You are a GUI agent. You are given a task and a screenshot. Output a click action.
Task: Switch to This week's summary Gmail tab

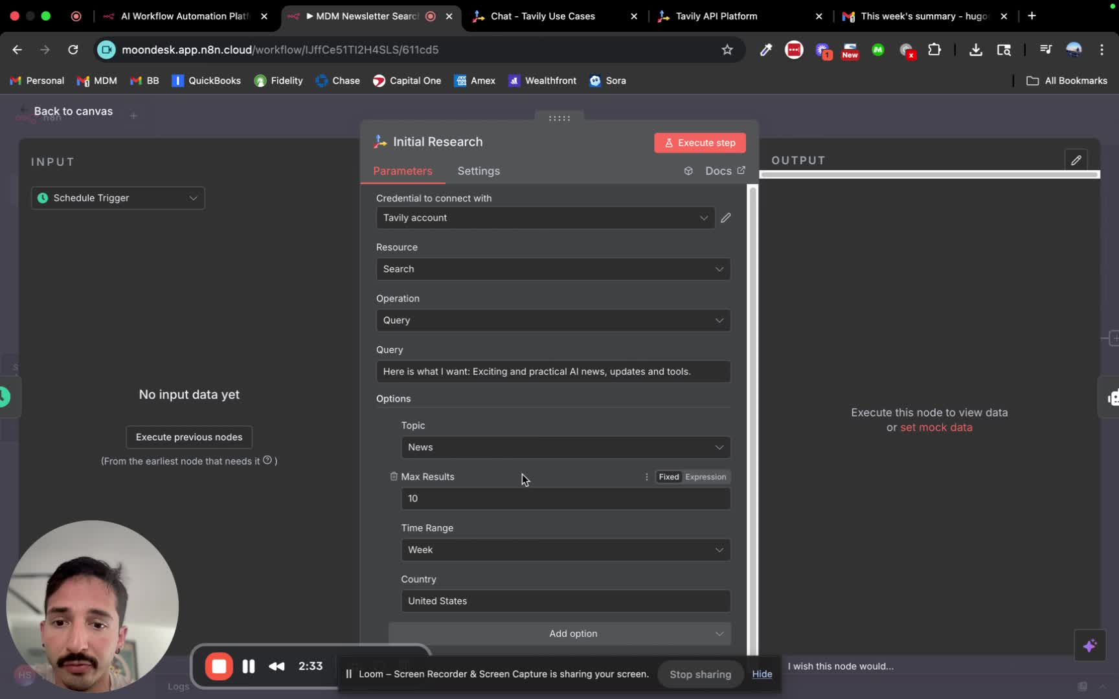click(x=924, y=16)
